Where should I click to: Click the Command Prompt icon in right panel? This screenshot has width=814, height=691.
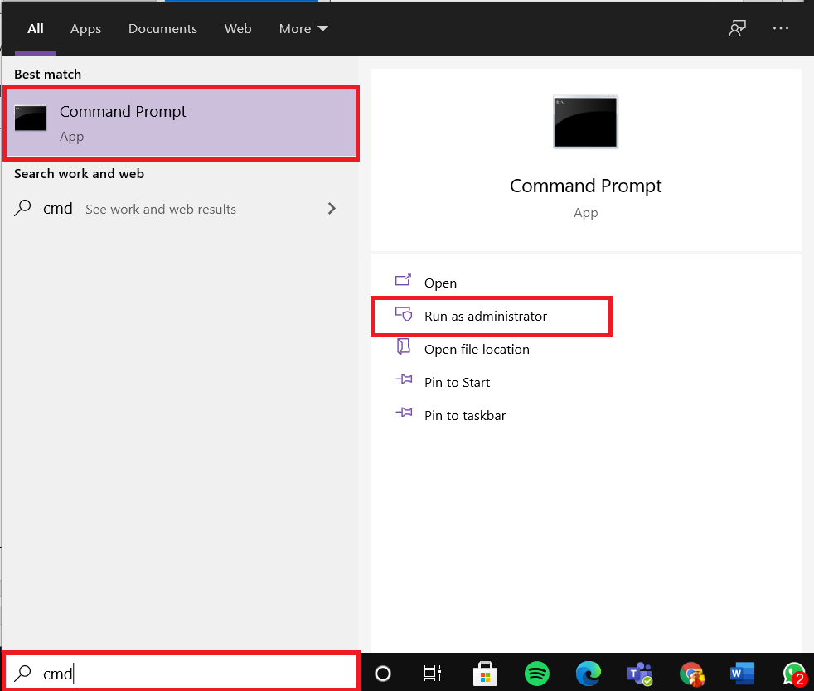[x=585, y=122]
